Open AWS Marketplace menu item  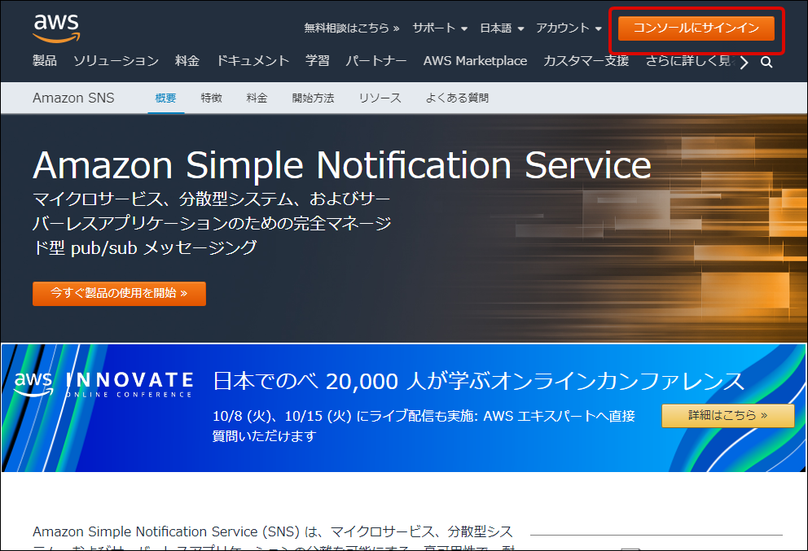click(x=475, y=61)
